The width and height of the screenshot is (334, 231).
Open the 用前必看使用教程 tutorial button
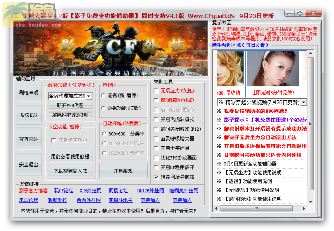70,157
